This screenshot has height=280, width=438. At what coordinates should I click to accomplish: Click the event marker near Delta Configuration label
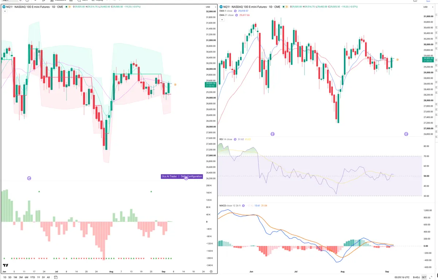pos(186,178)
